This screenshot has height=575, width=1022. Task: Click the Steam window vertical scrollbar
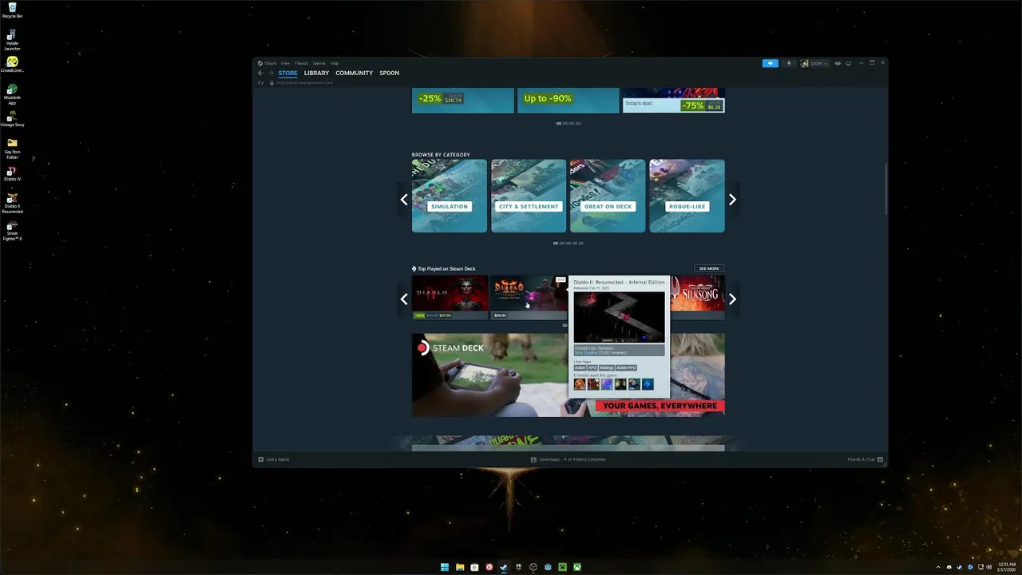click(885, 188)
